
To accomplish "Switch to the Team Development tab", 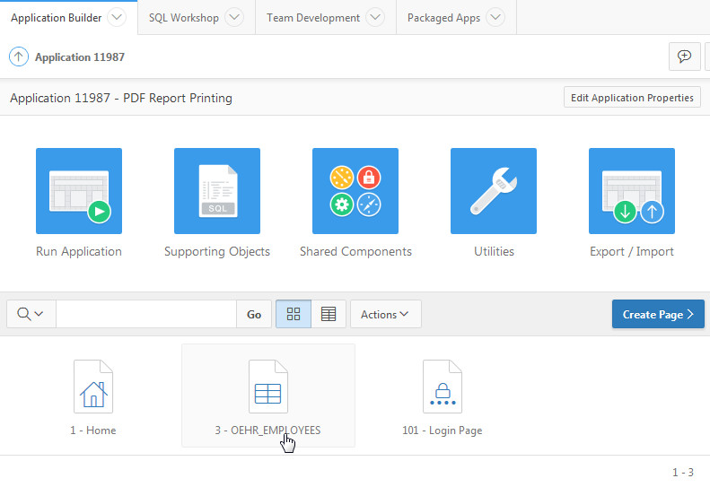I will [313, 17].
